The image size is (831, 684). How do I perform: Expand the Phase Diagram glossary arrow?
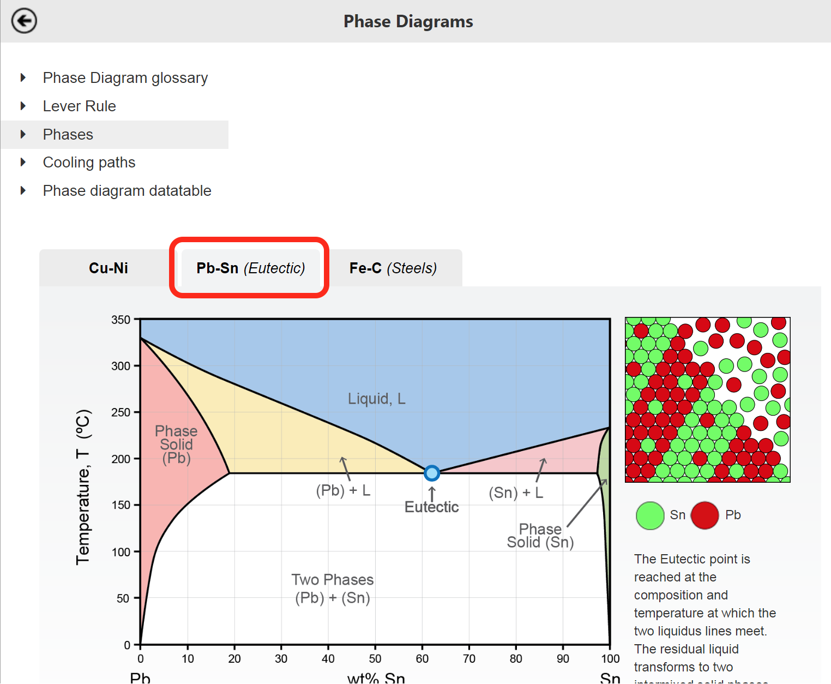click(23, 77)
